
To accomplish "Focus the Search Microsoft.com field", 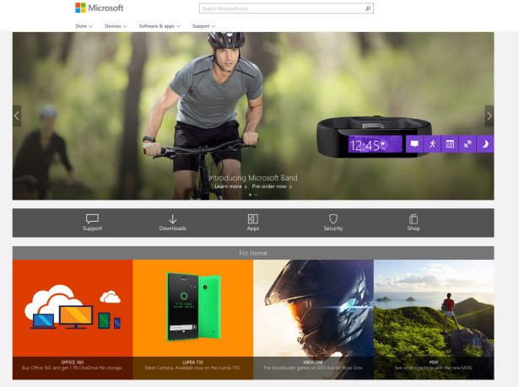I will [x=280, y=8].
